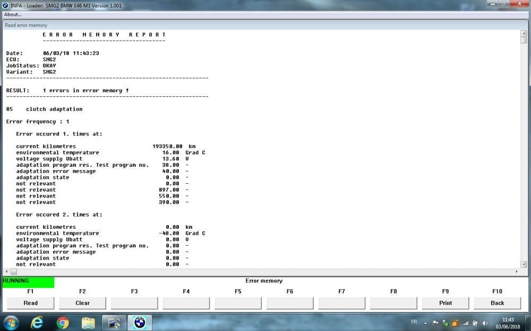This screenshot has width=531, height=331.
Task: Open the Windows Start orb
Action: (x=11, y=323)
